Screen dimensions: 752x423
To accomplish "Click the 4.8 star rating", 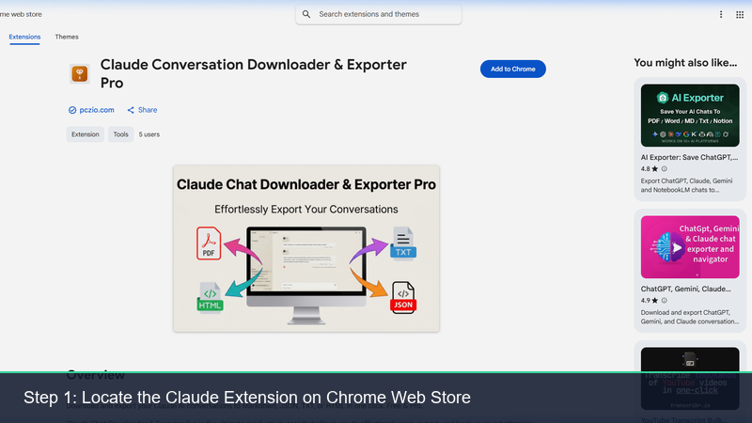I will tap(650, 169).
